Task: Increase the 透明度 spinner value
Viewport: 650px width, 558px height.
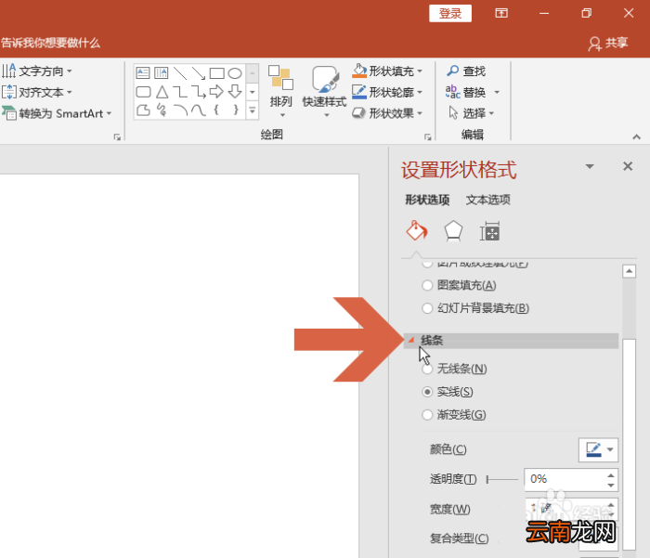Action: click(x=611, y=474)
